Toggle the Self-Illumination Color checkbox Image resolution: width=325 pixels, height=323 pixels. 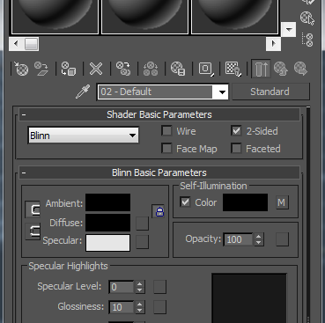pyautogui.click(x=185, y=202)
